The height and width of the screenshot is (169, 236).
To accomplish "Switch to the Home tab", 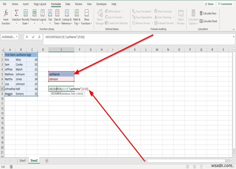I will tap(15, 4).
